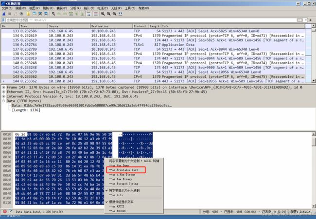
Task: Open expert information from status bar icon
Action: (5, 211)
